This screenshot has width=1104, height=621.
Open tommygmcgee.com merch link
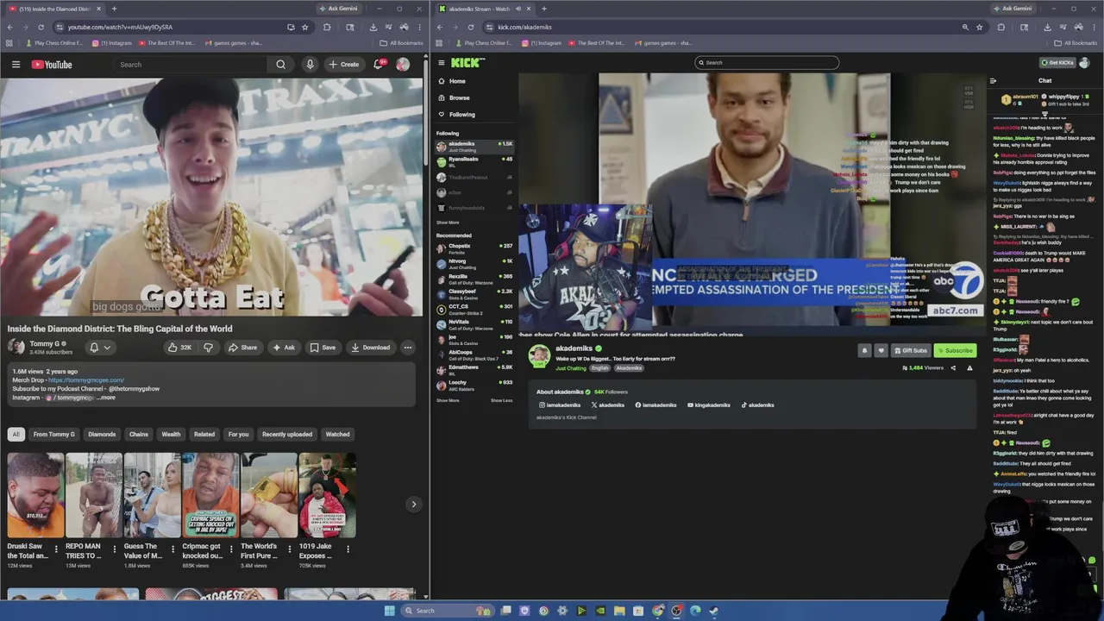(86, 380)
